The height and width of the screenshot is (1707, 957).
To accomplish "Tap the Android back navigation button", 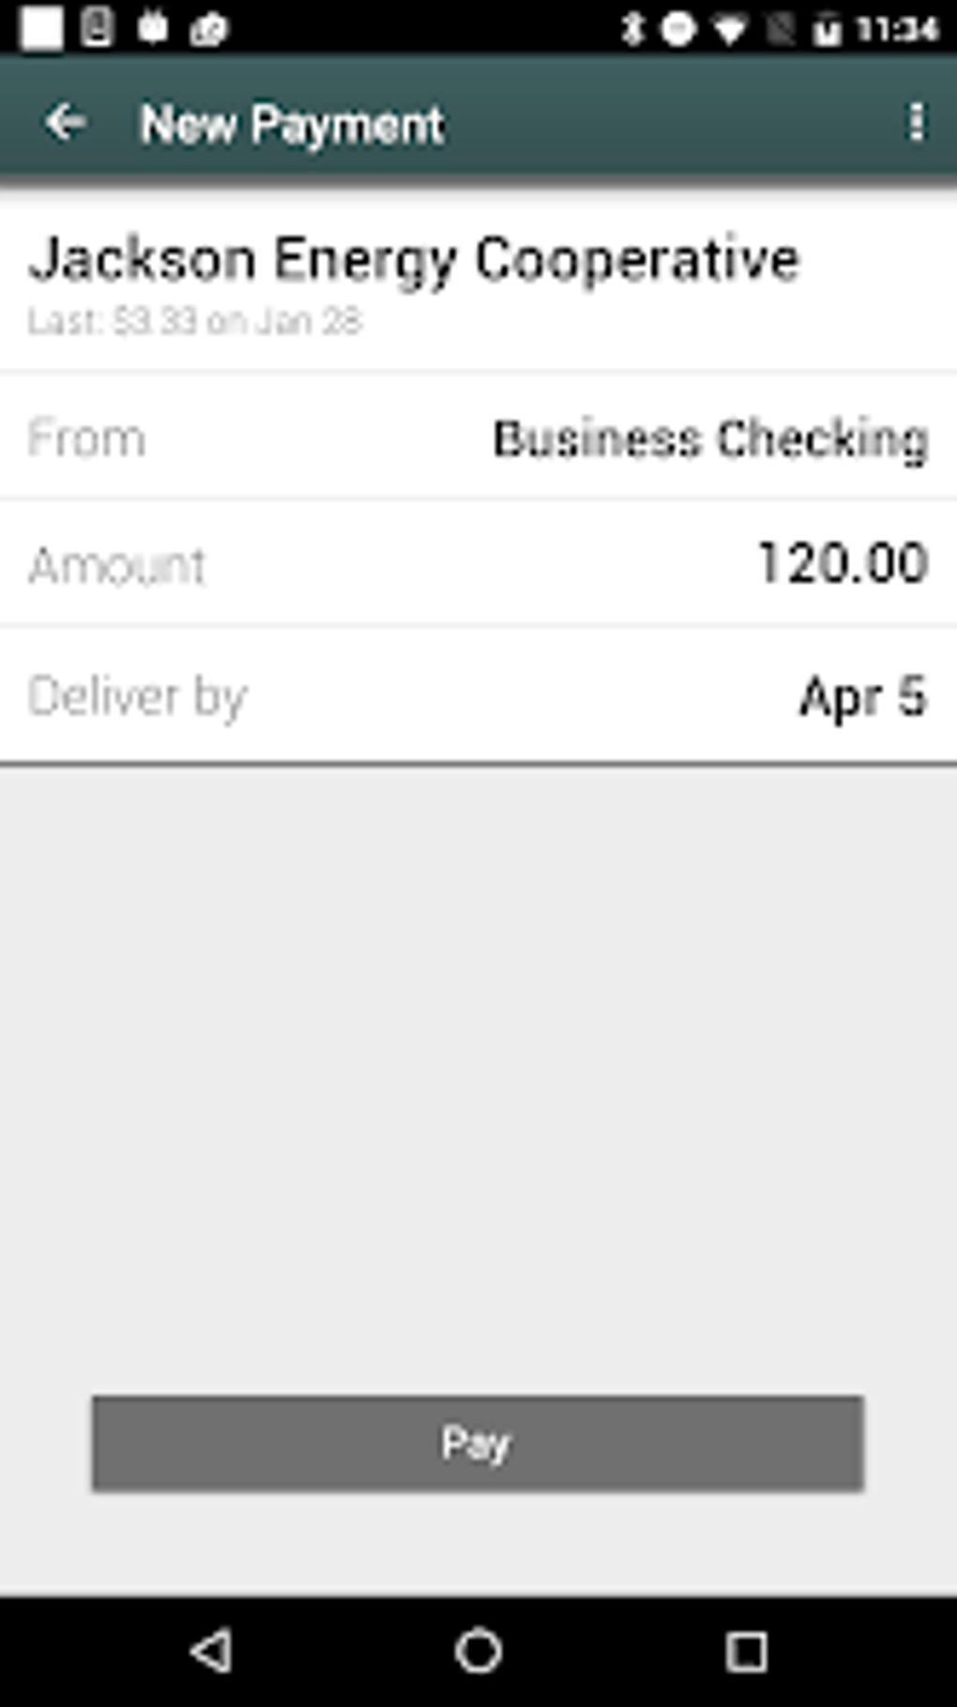I will click(212, 1651).
